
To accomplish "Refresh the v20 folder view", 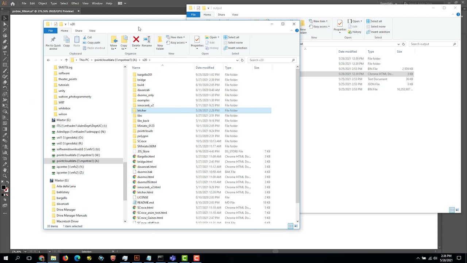I will click(x=242, y=60).
